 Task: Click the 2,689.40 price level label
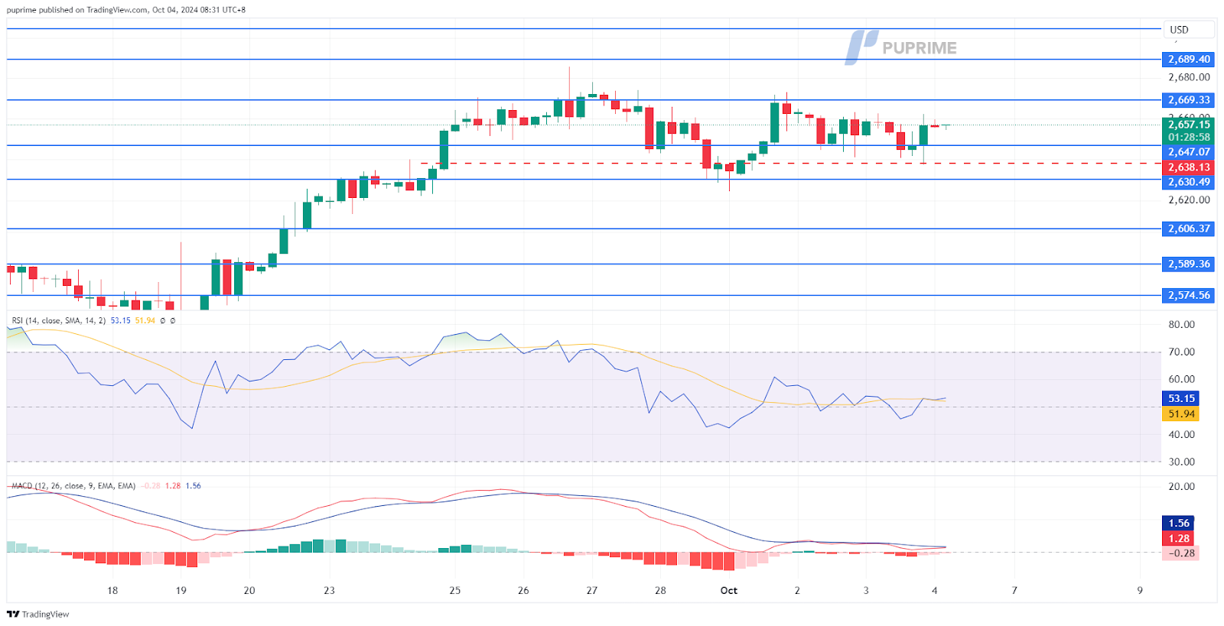tap(1188, 59)
